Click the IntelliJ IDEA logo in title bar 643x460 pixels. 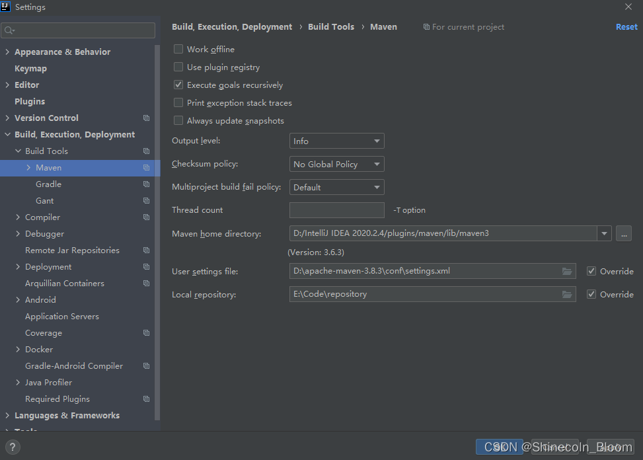click(x=5, y=7)
